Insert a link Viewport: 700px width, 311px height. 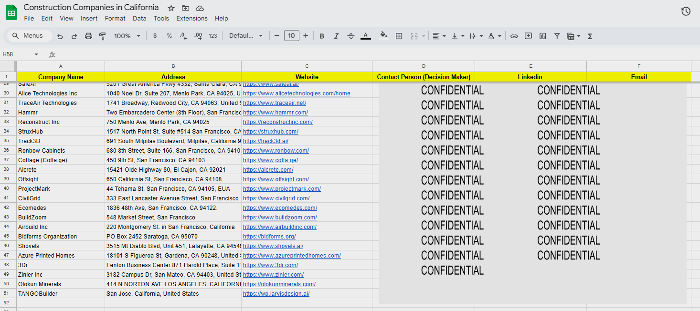pyautogui.click(x=514, y=36)
